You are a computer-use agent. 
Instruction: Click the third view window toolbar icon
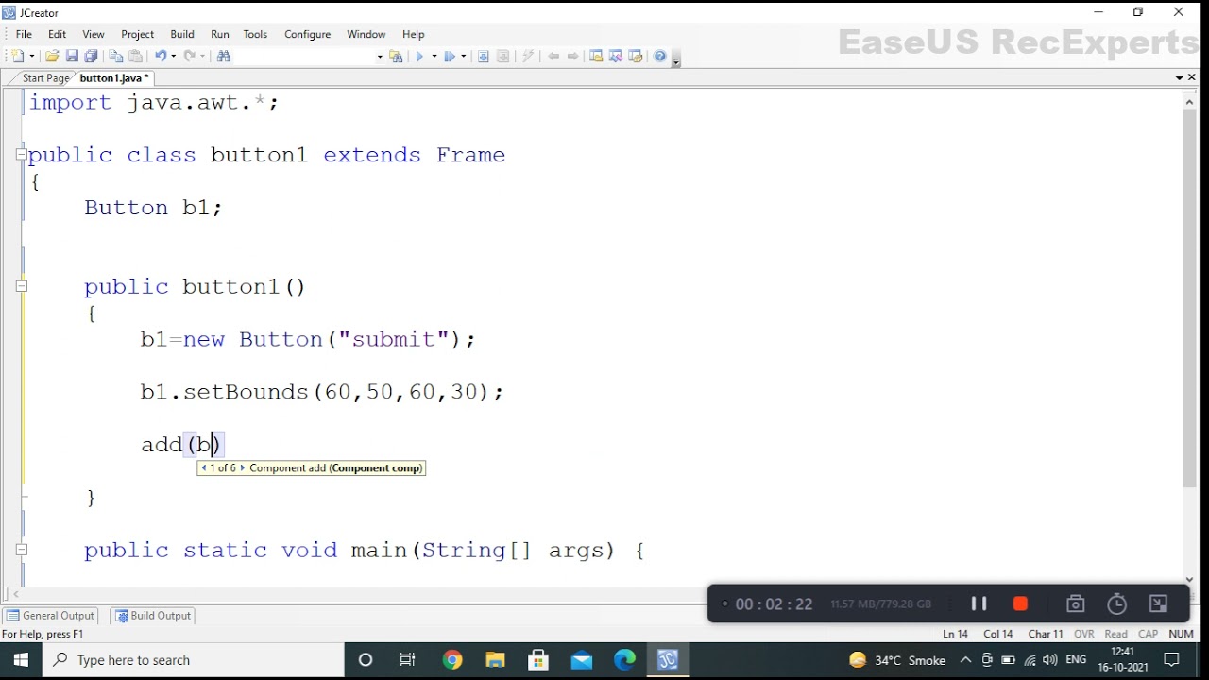[636, 57]
